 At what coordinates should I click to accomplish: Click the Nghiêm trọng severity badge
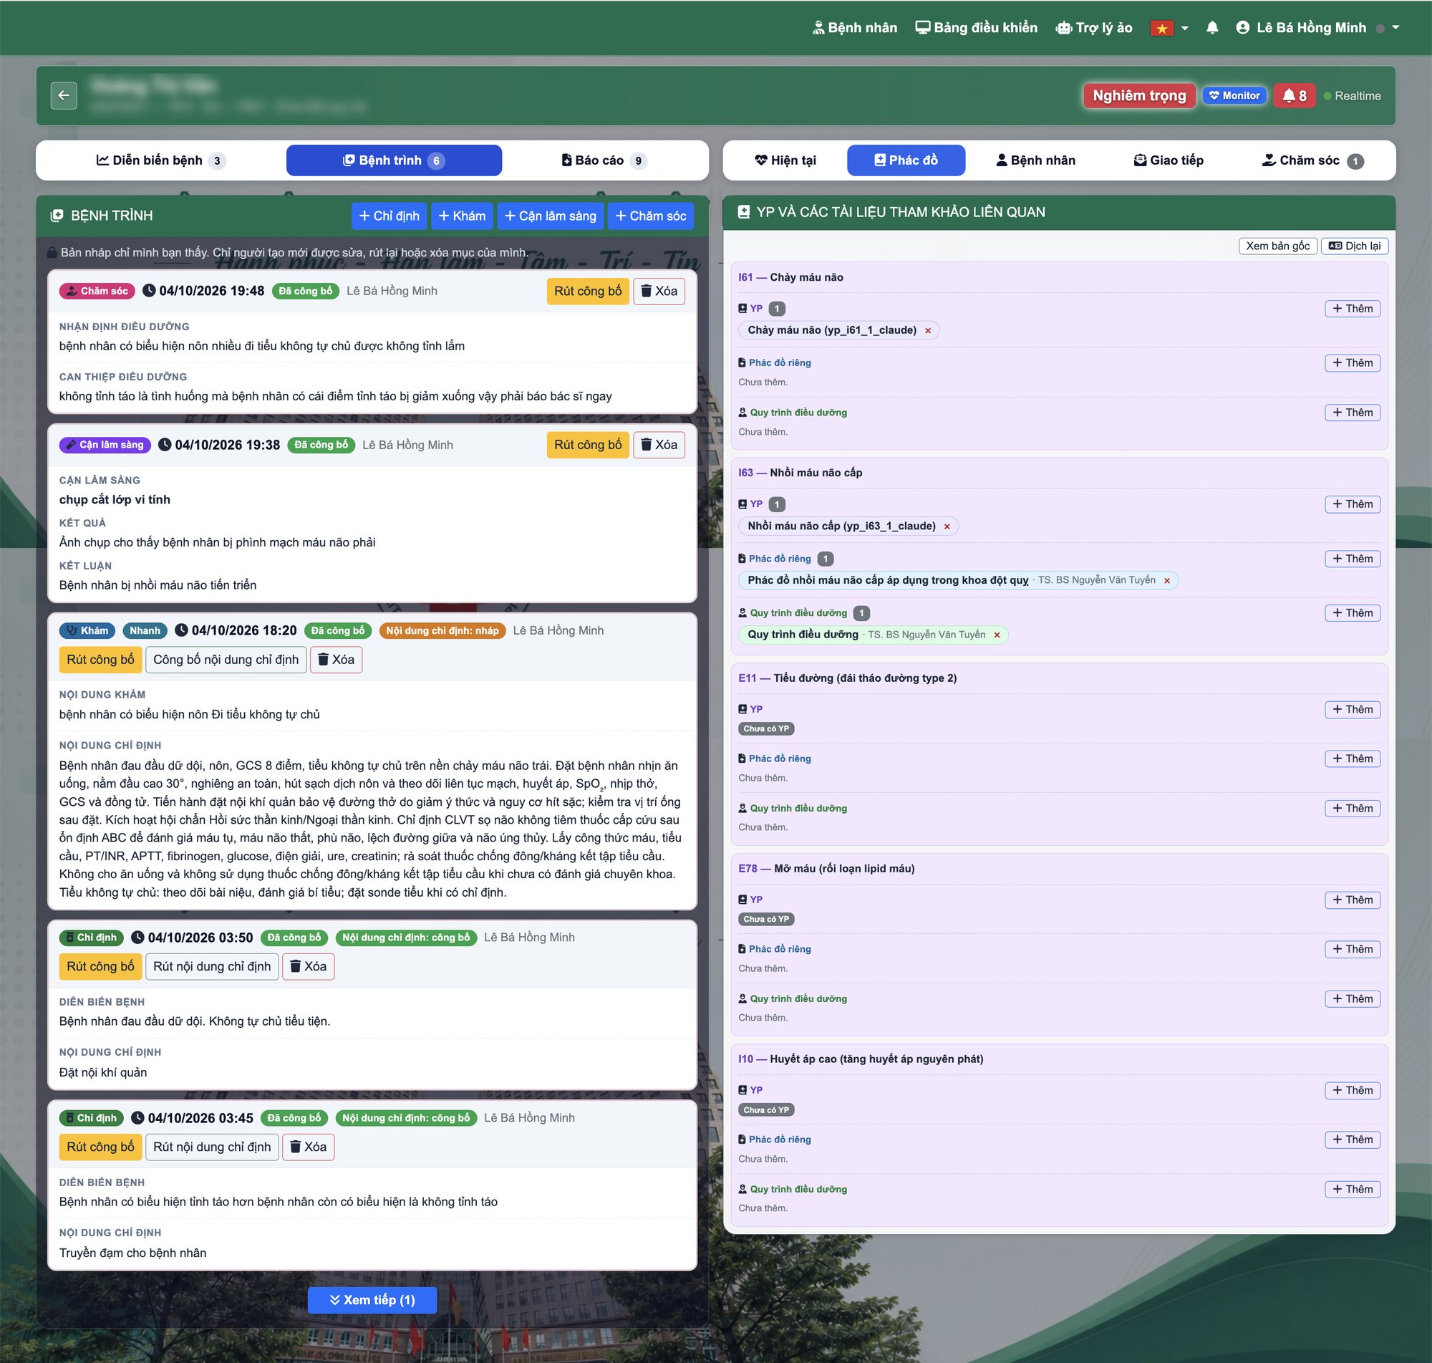[x=1138, y=95]
